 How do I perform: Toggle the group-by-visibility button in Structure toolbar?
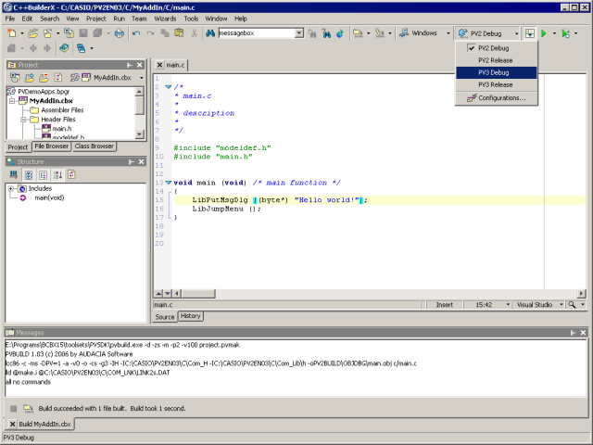(x=44, y=174)
